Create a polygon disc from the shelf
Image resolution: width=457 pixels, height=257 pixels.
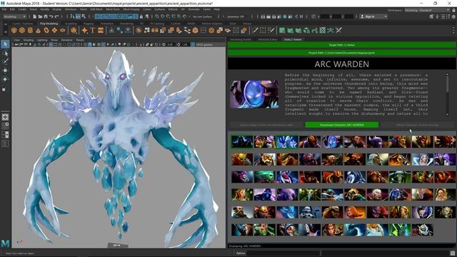coord(63,30)
